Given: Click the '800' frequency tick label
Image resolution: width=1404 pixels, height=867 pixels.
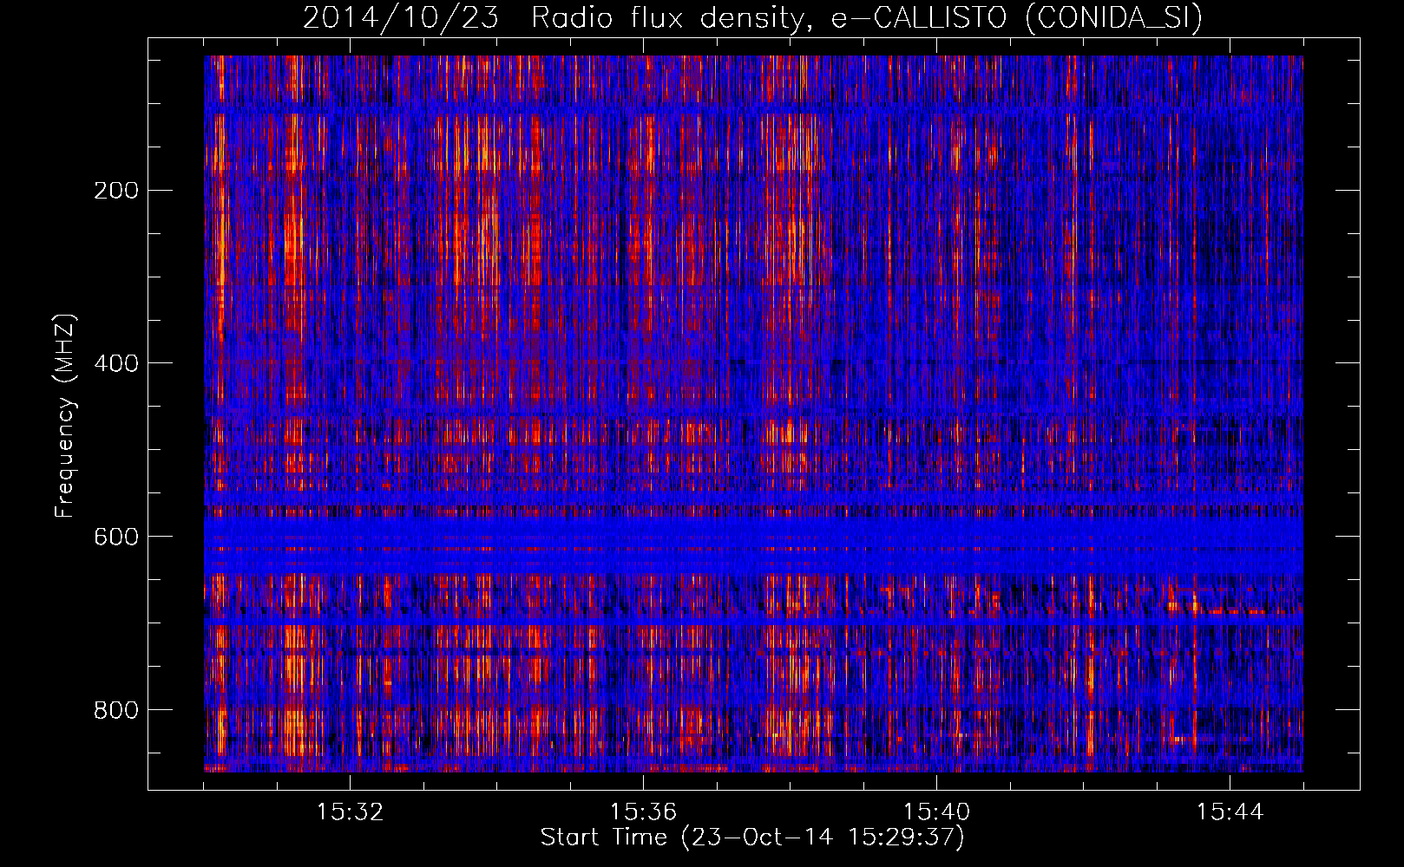Looking at the screenshot, I should click(116, 710).
